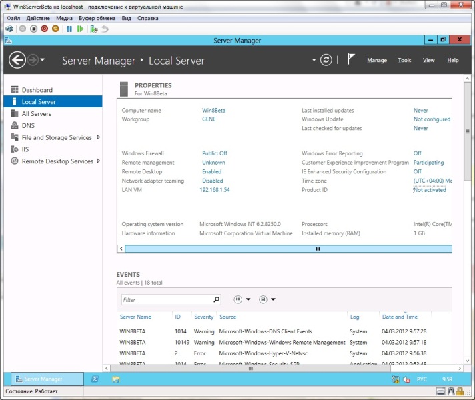Launch PowerShell from the guest taskbar
This screenshot has height=400, width=475.
tap(95, 379)
